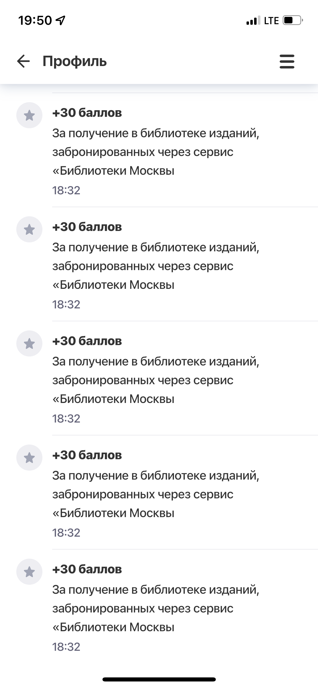Image resolution: width=318 pixels, height=688 pixels.
Task: Tap the location arrow icon in status bar
Action: click(60, 20)
